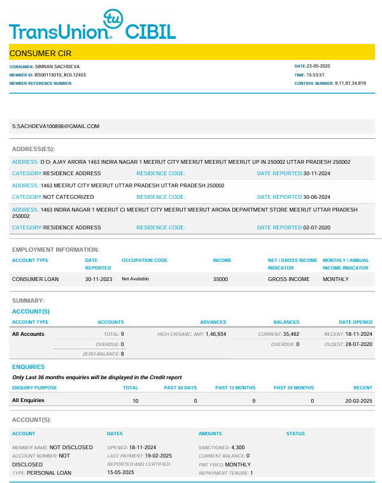Click the member ID BS00115010_KOL12455
Image resolution: width=382 pixels, height=483 pixels.
pos(60,75)
